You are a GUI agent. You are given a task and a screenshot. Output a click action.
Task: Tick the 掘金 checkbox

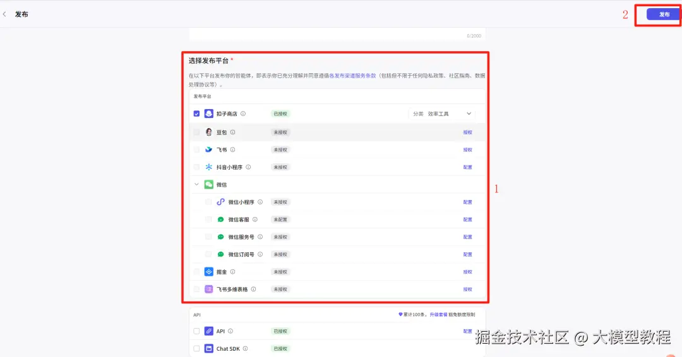pyautogui.click(x=196, y=272)
